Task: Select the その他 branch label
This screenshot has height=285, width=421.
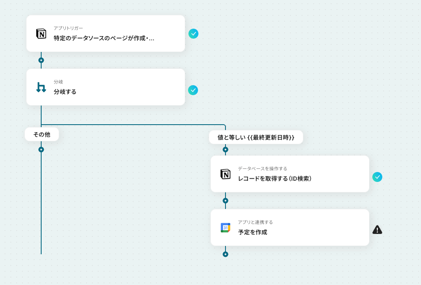Action: [42, 134]
